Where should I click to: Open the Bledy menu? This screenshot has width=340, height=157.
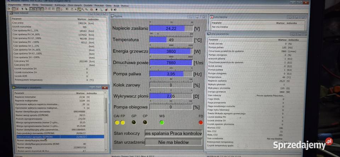coord(35,5)
